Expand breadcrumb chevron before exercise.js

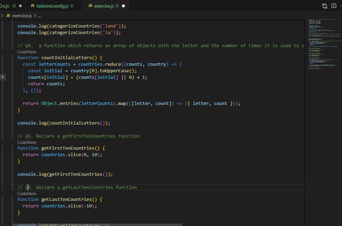pyautogui.click(x=2, y=15)
